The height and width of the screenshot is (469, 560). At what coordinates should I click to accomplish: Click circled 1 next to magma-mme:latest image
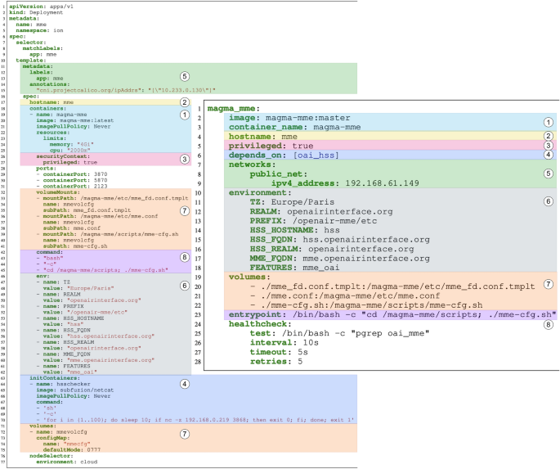184,115
